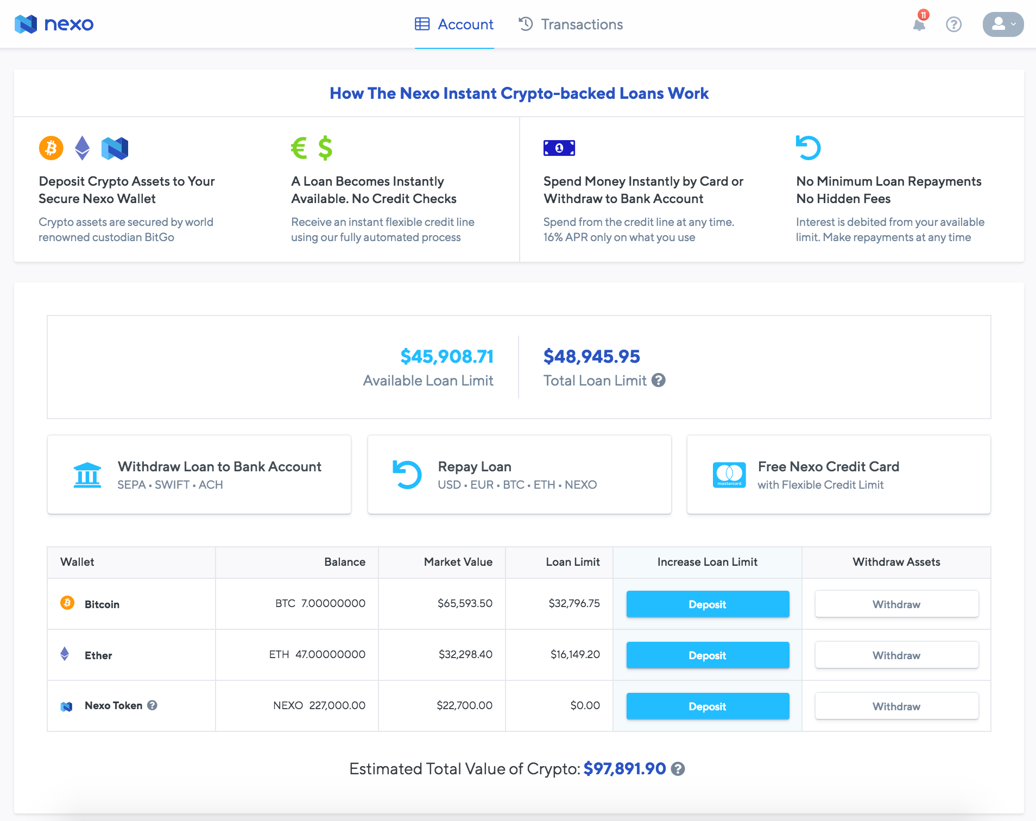Open the help question mark icon
Screen dimensions: 1036x821
(x=953, y=24)
